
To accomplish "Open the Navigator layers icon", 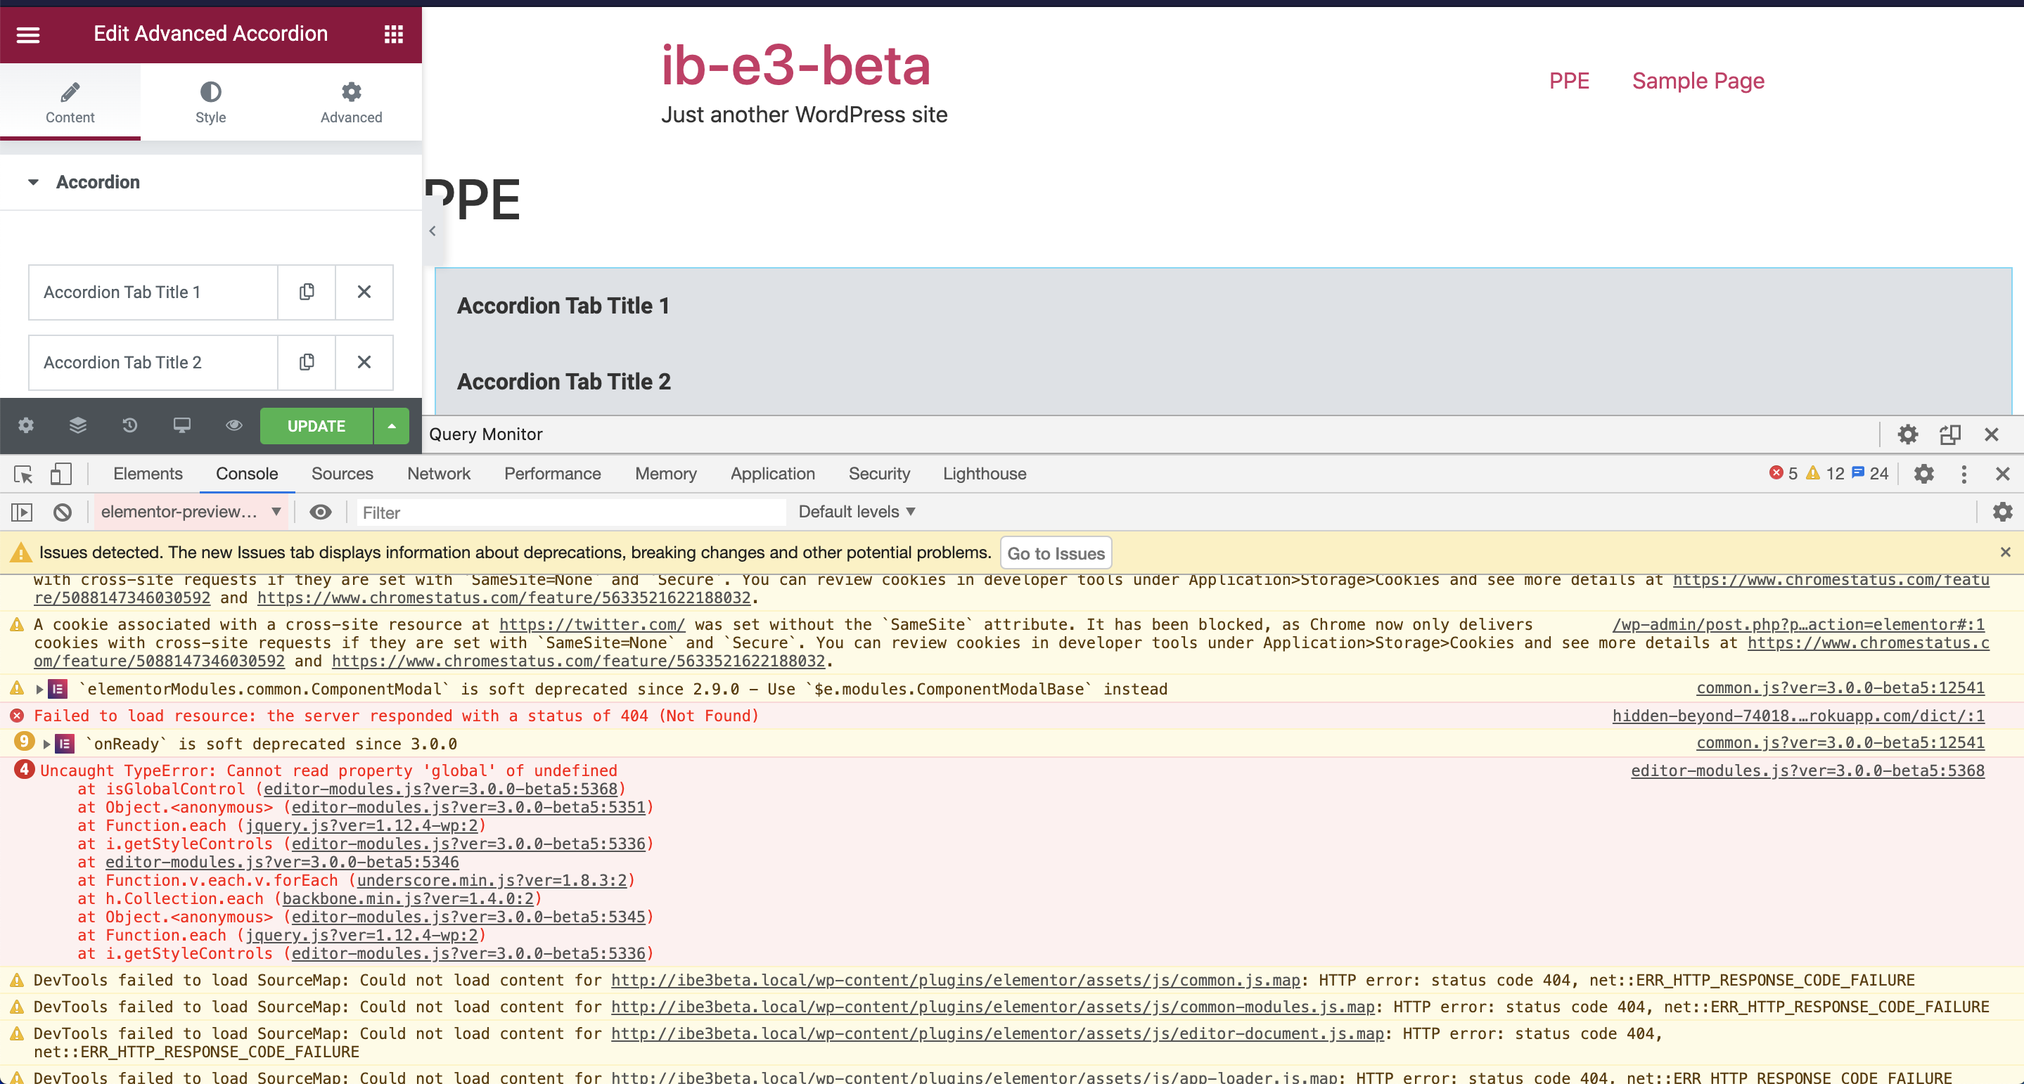I will pyautogui.click(x=78, y=426).
